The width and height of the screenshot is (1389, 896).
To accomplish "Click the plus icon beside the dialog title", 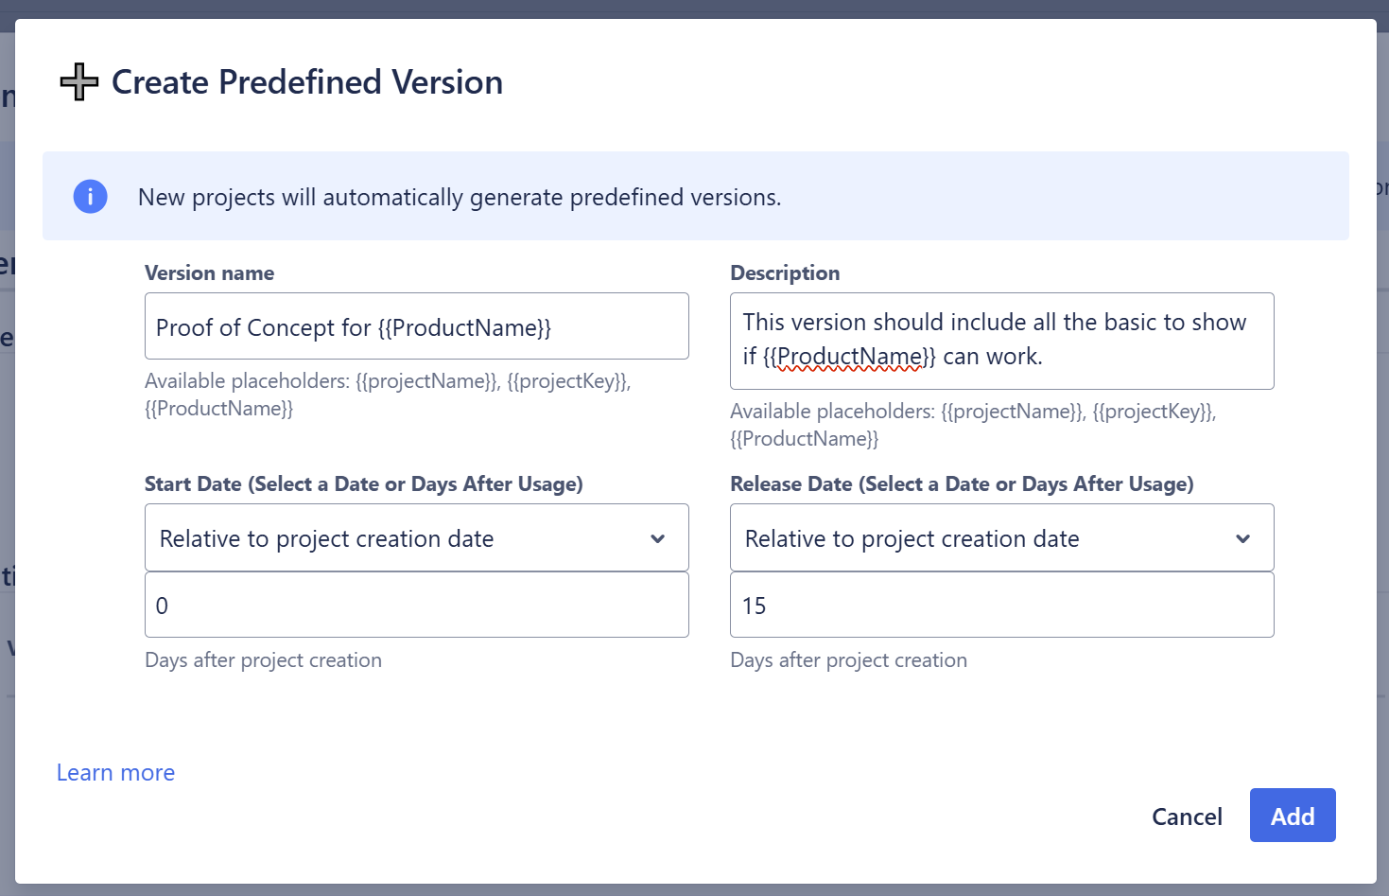I will (x=79, y=82).
